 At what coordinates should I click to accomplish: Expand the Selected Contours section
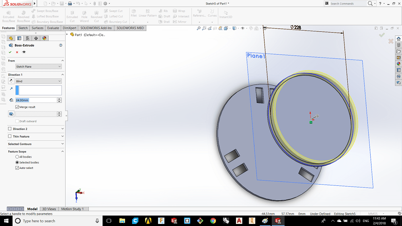point(62,144)
